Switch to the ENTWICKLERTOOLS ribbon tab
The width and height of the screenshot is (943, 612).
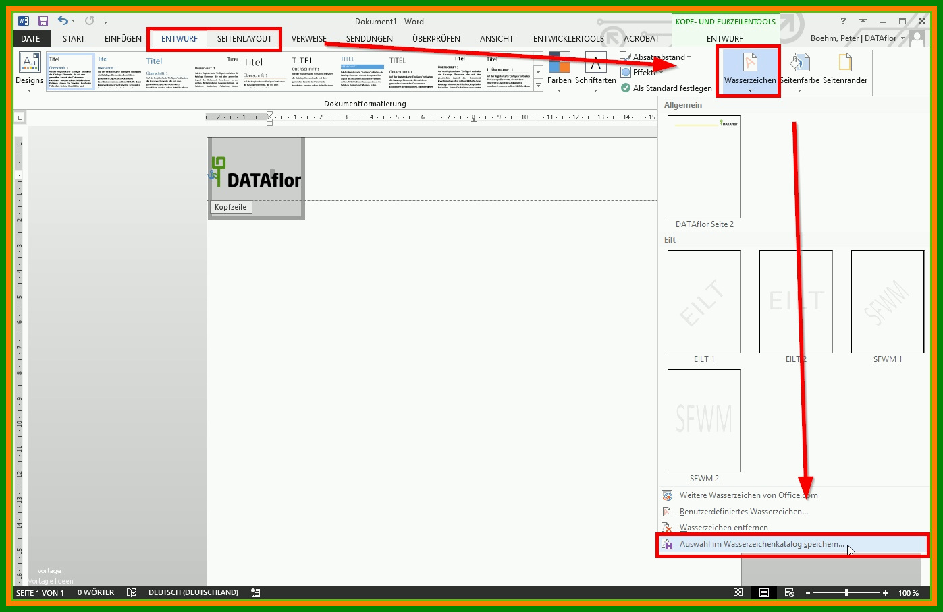tap(568, 38)
